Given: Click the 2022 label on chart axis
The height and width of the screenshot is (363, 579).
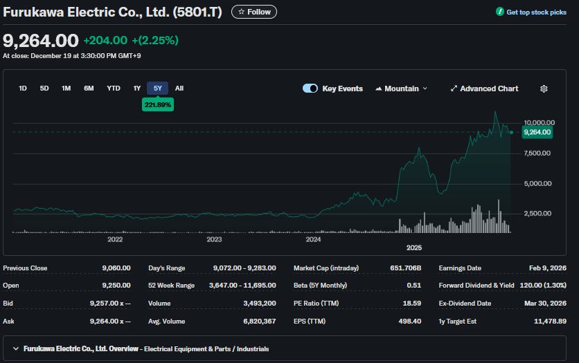Looking at the screenshot, I should click(x=115, y=239).
